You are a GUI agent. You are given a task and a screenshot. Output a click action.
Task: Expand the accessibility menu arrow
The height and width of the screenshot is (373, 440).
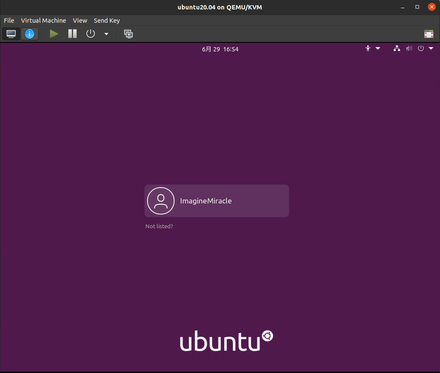coord(378,48)
